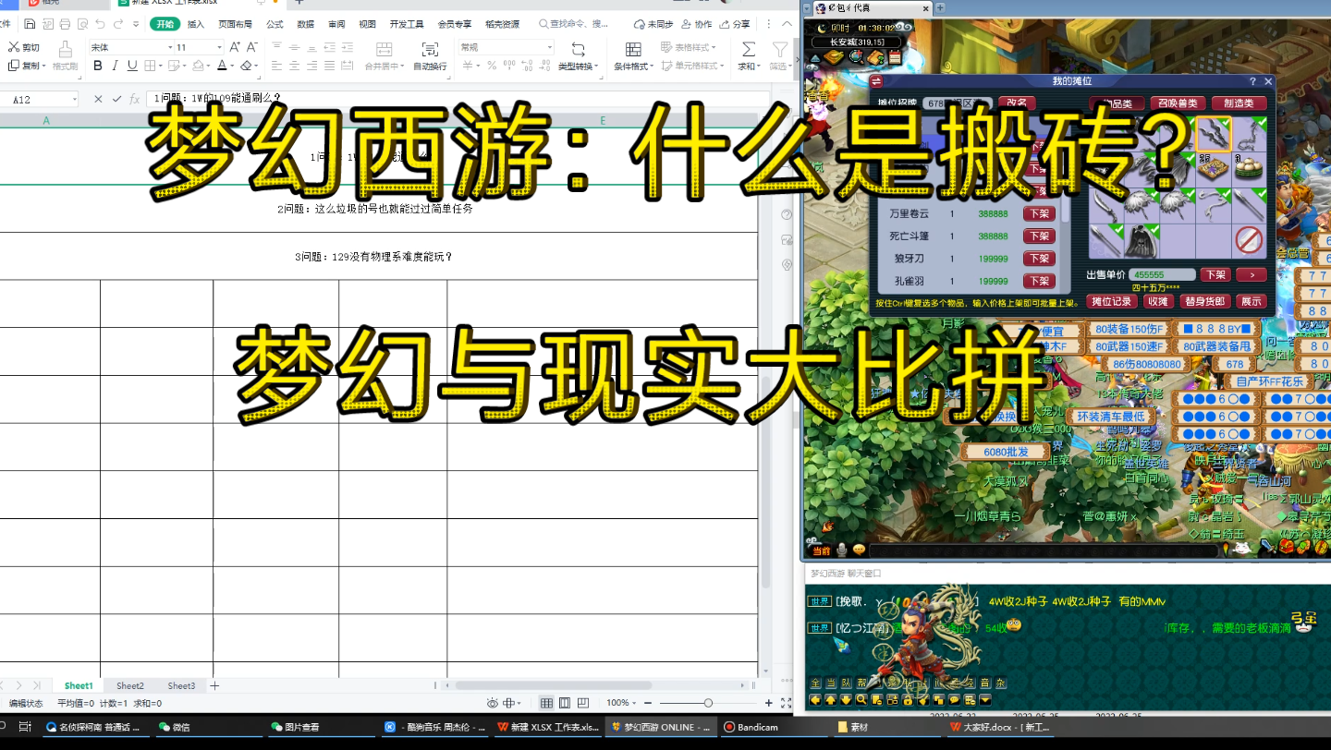
Task: Cut selection with the 剪切 scissors button
Action: pos(24,47)
